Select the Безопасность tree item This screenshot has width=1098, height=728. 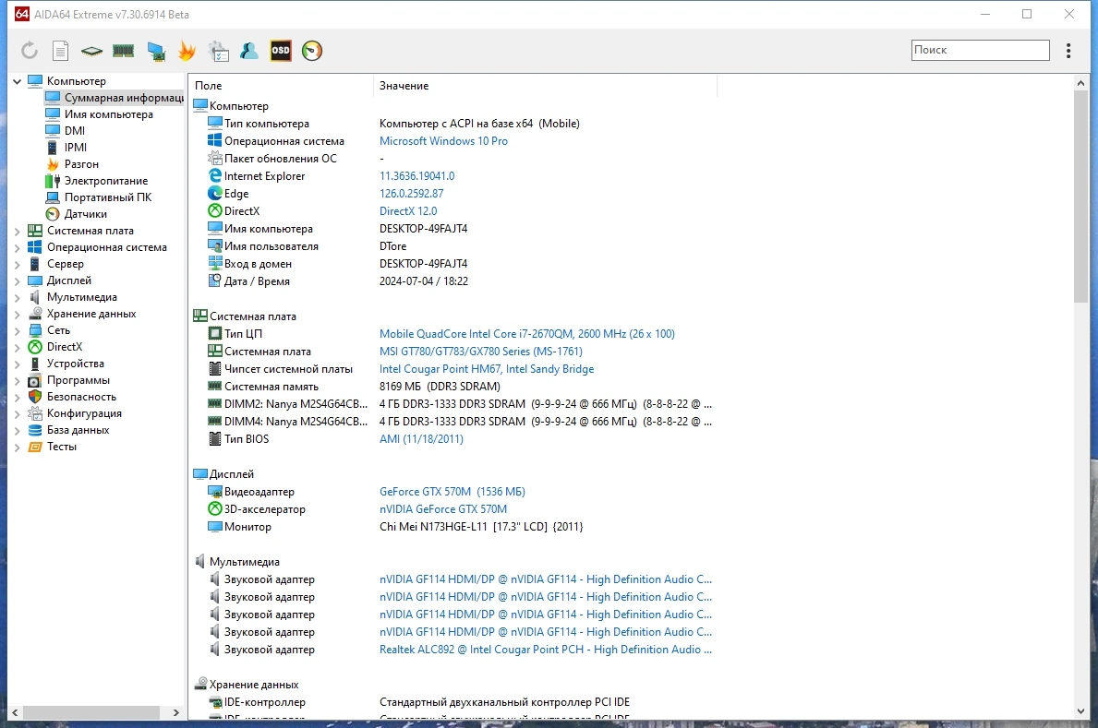[x=81, y=396]
